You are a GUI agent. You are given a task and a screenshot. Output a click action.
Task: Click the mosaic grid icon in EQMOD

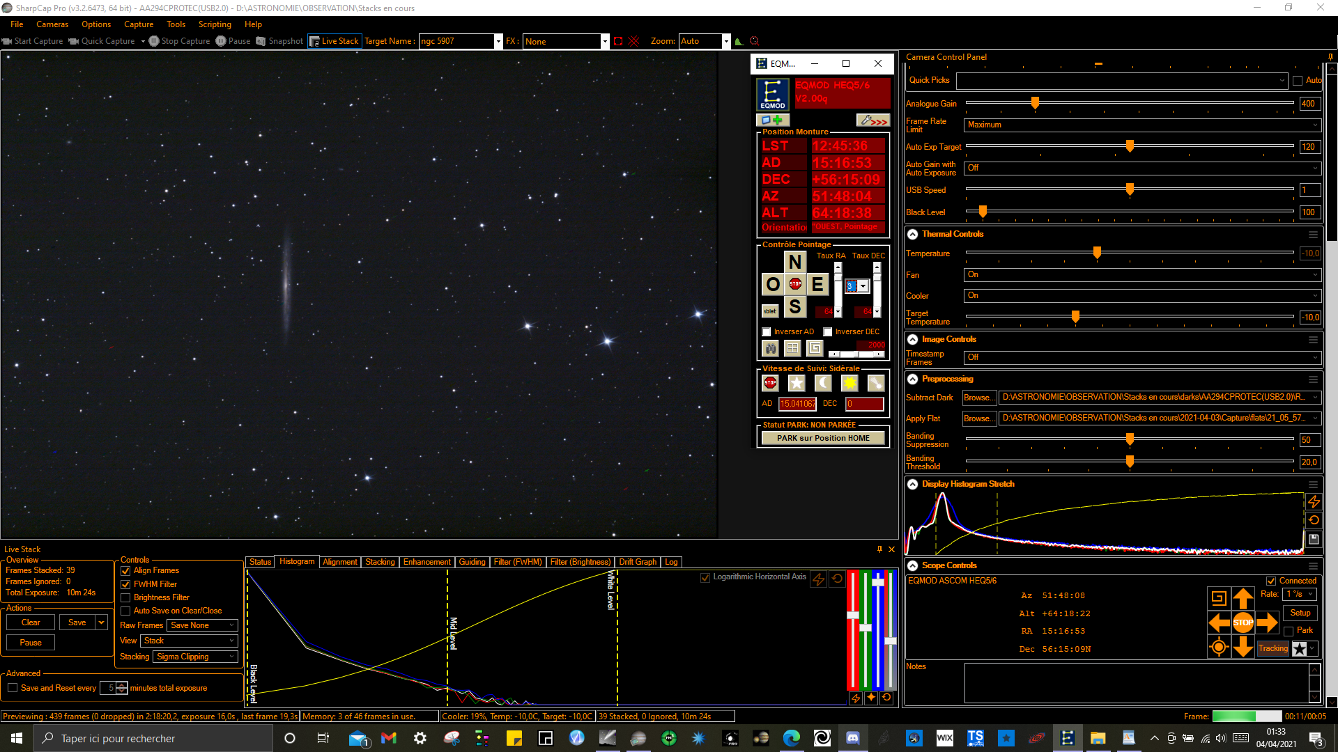pyautogui.click(x=792, y=347)
